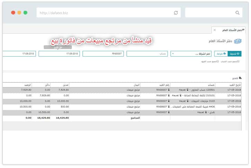Click the 10,000.00 debit value in 3103 row
The height and width of the screenshot is (168, 251).
[x=63, y=101]
